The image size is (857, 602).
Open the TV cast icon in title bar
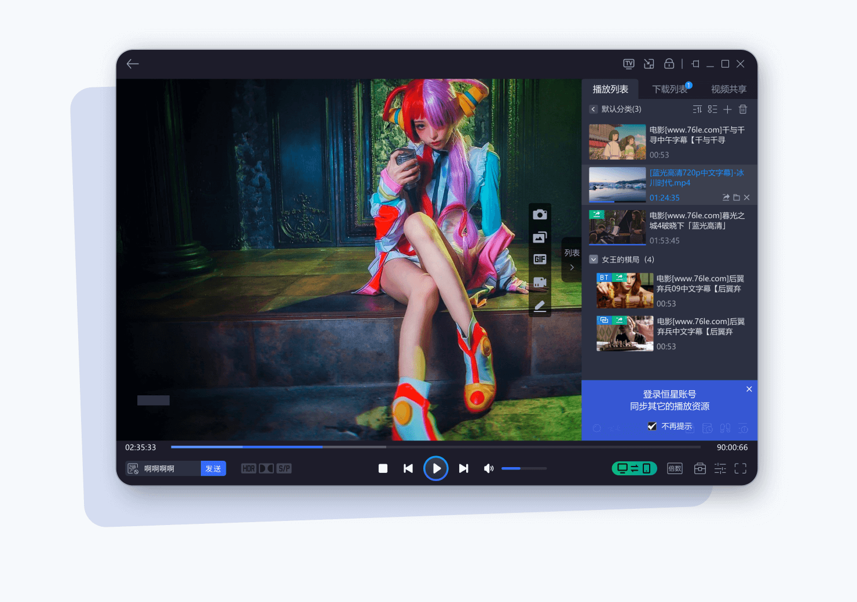(629, 64)
